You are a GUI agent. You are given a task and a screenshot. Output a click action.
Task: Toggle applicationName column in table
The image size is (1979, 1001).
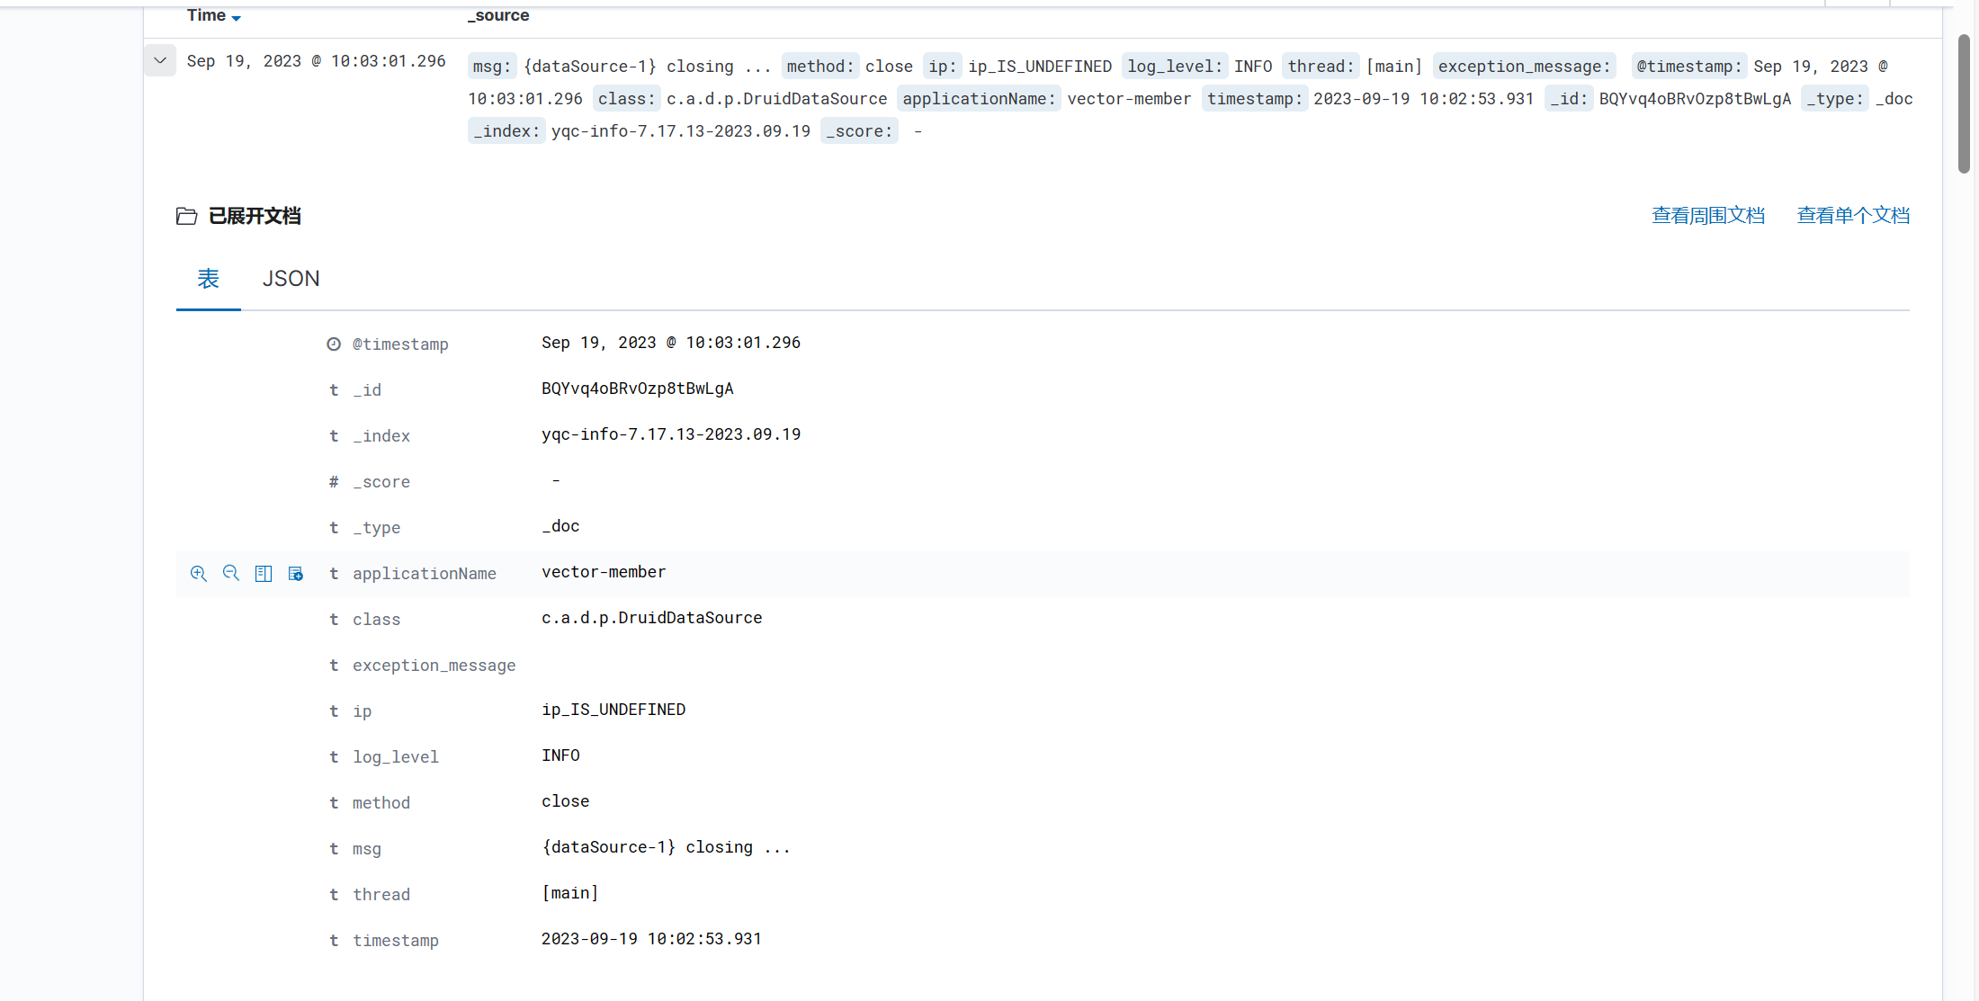[x=264, y=574]
